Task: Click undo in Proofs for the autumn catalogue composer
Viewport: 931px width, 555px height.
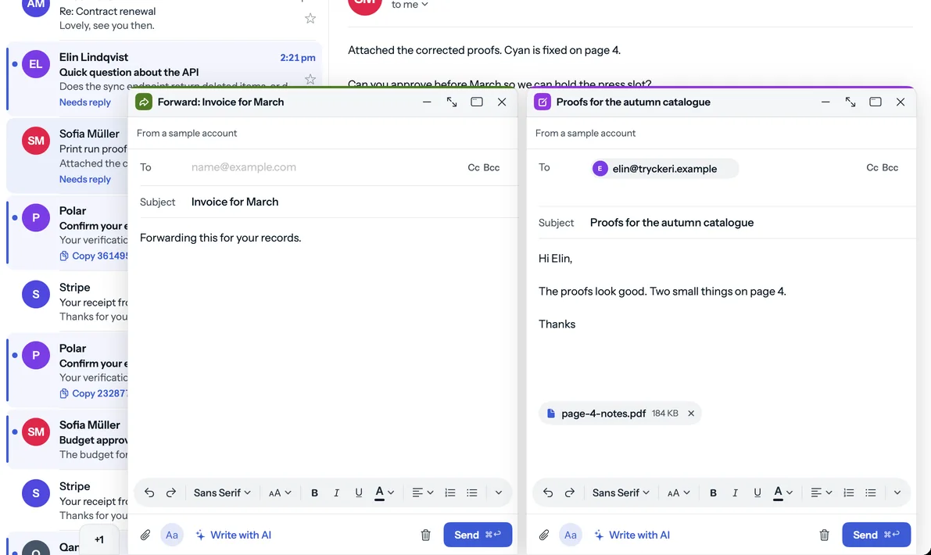Action: point(548,492)
